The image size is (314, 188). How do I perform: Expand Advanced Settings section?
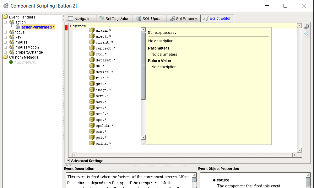pos(68,161)
